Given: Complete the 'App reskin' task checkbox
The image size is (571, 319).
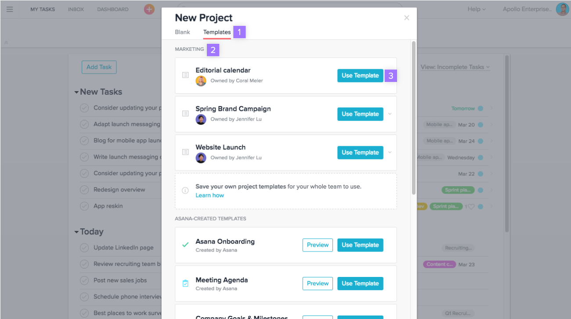Looking at the screenshot, I should pos(84,206).
